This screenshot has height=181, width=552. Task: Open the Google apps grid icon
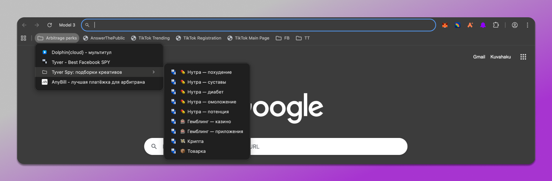point(523,57)
